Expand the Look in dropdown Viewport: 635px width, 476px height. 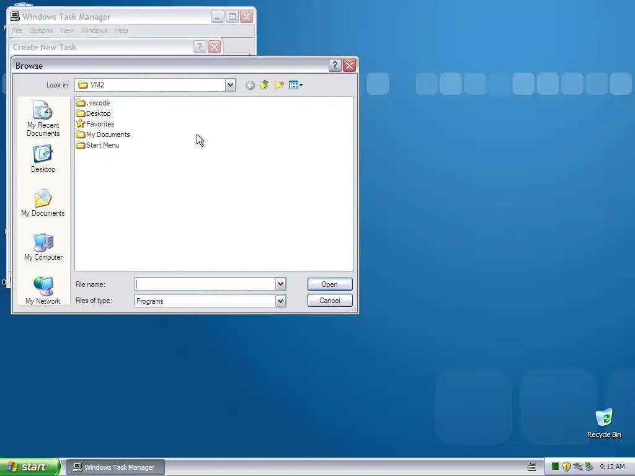tap(230, 85)
